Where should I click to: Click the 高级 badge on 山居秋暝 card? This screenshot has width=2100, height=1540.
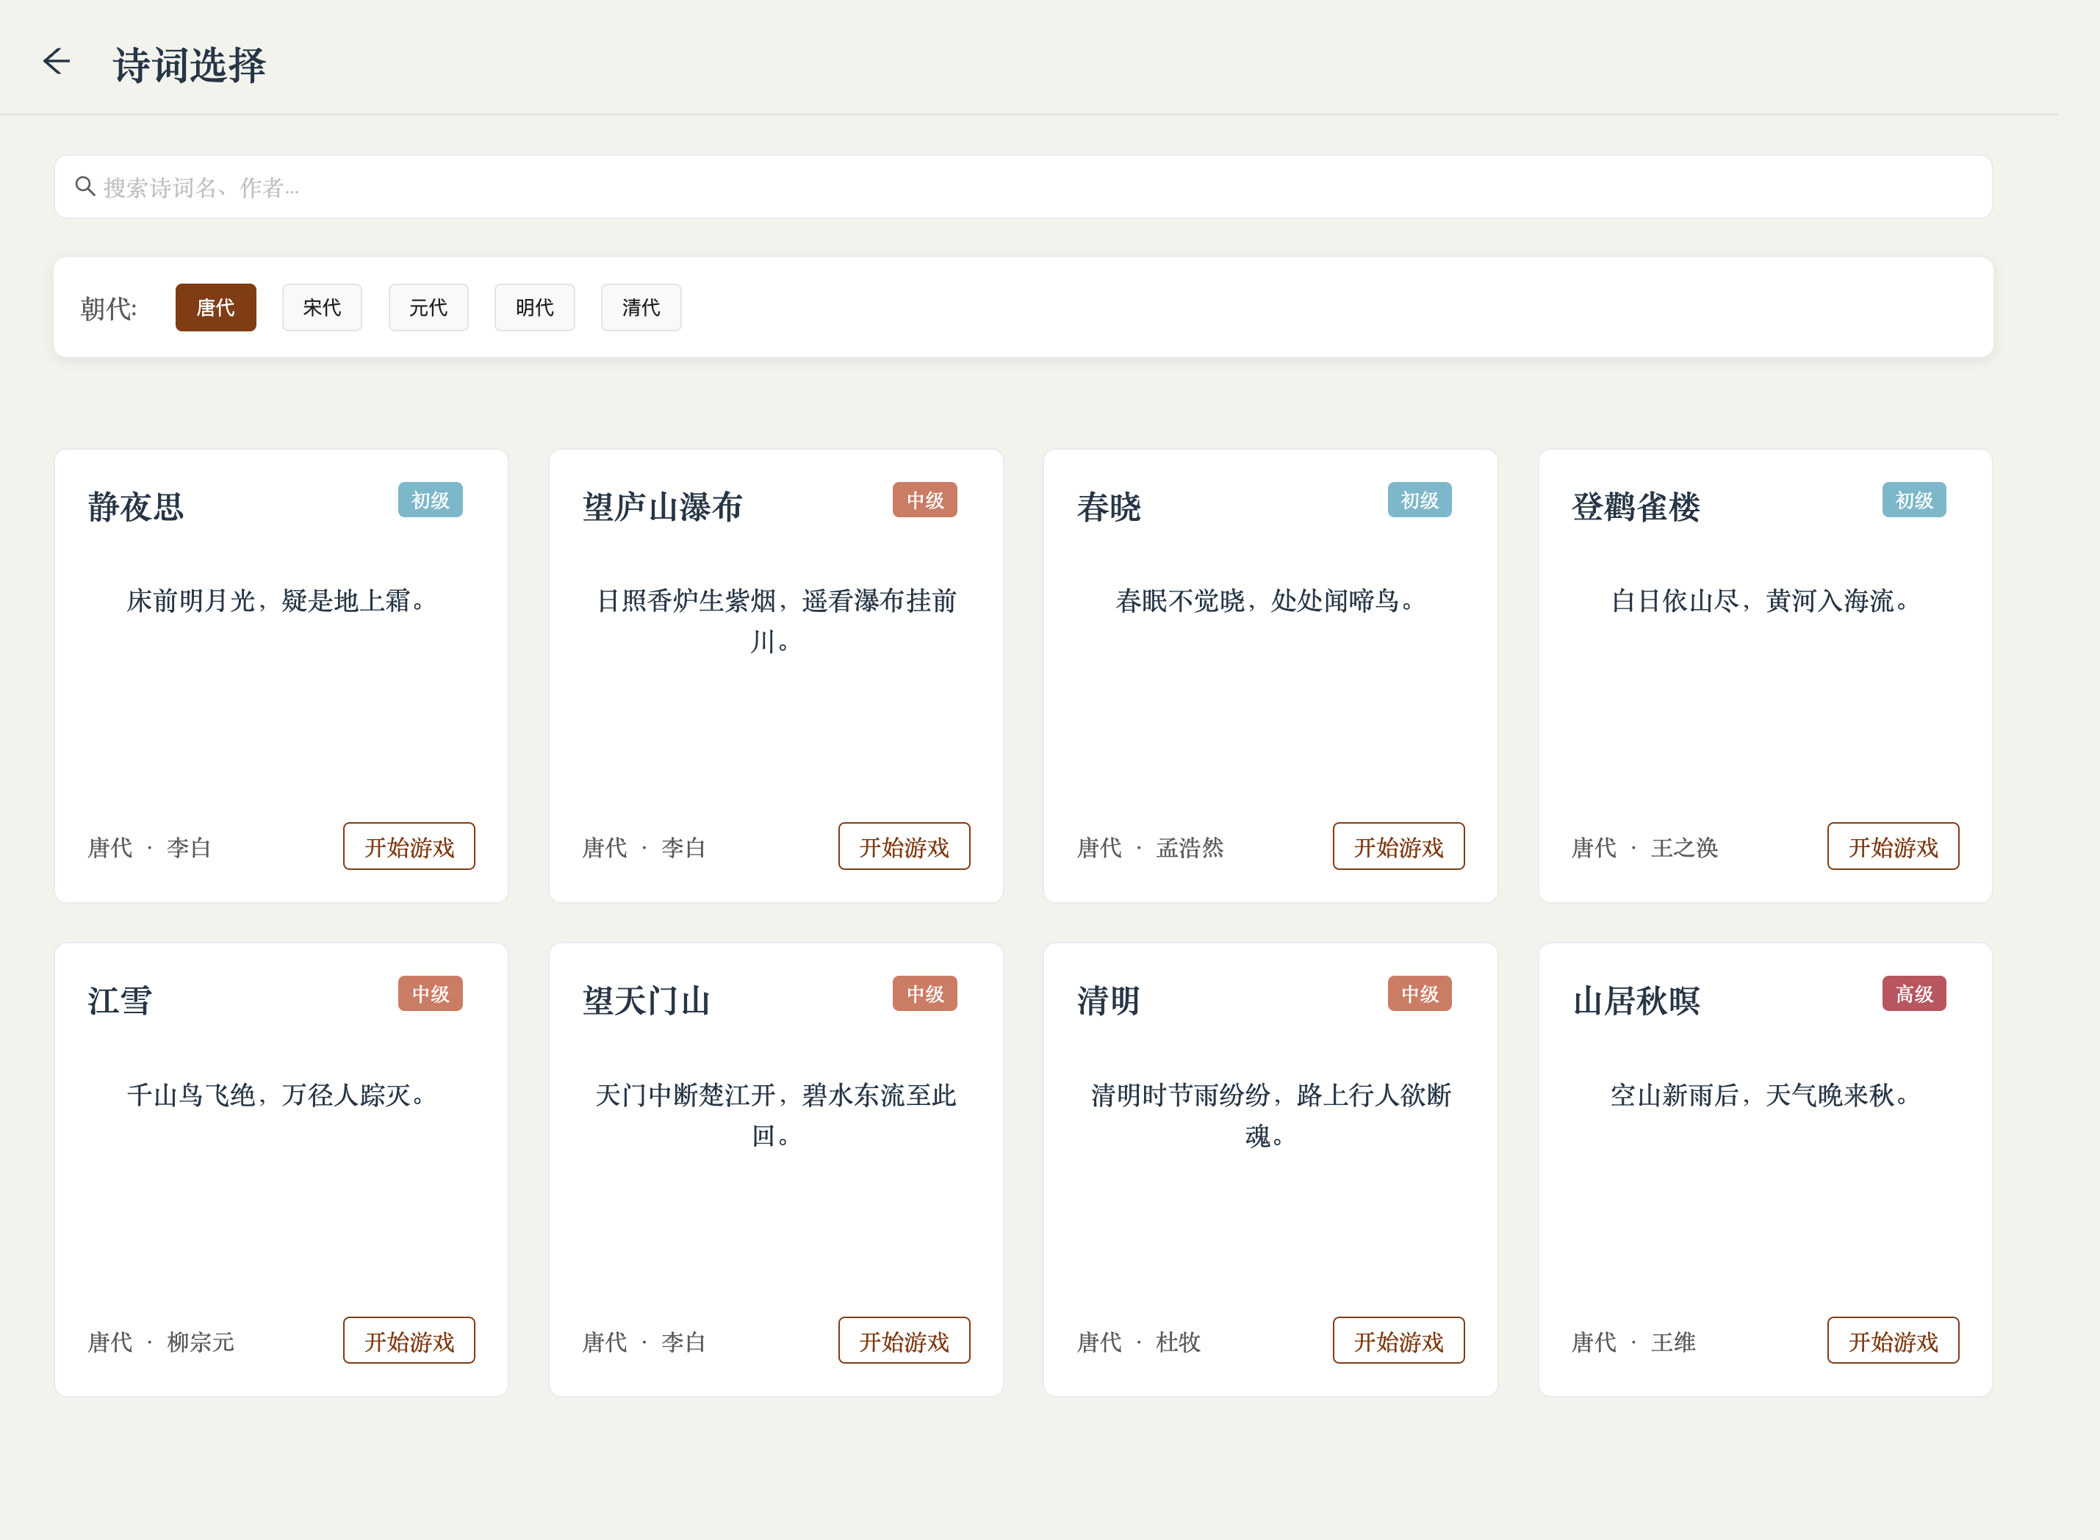1913,994
